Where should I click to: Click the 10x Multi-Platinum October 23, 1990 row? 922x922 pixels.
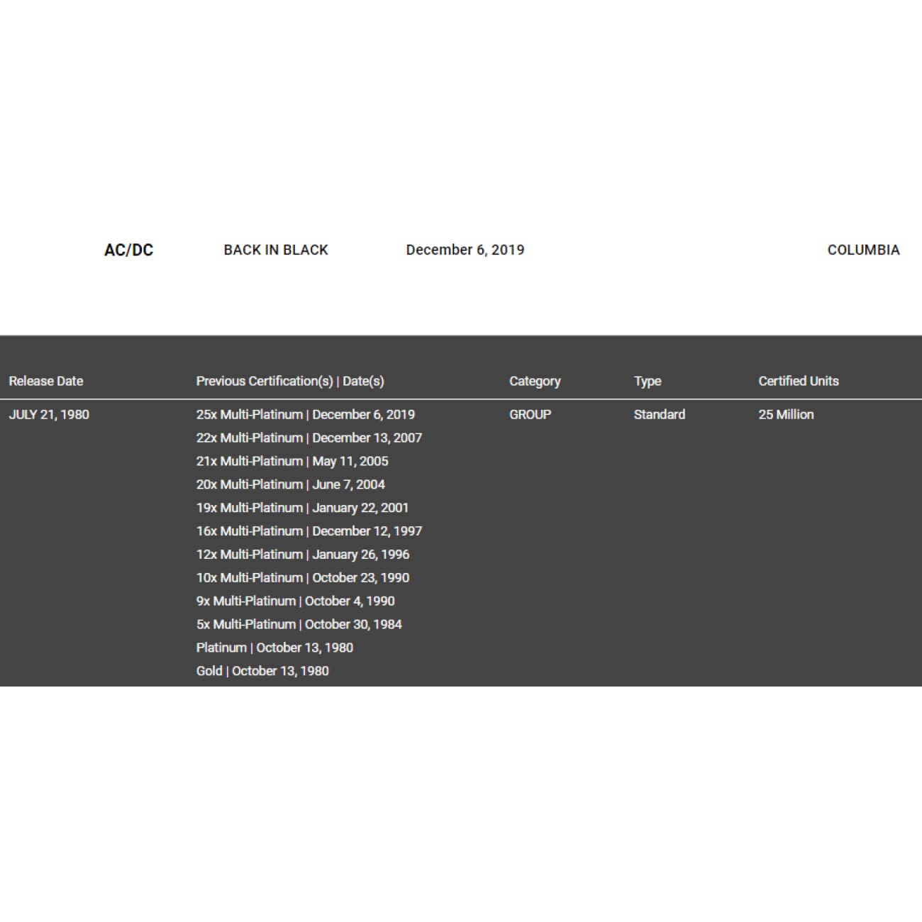point(303,578)
